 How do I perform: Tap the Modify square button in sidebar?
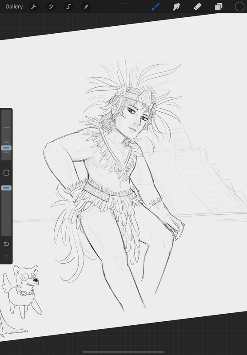pyautogui.click(x=6, y=173)
